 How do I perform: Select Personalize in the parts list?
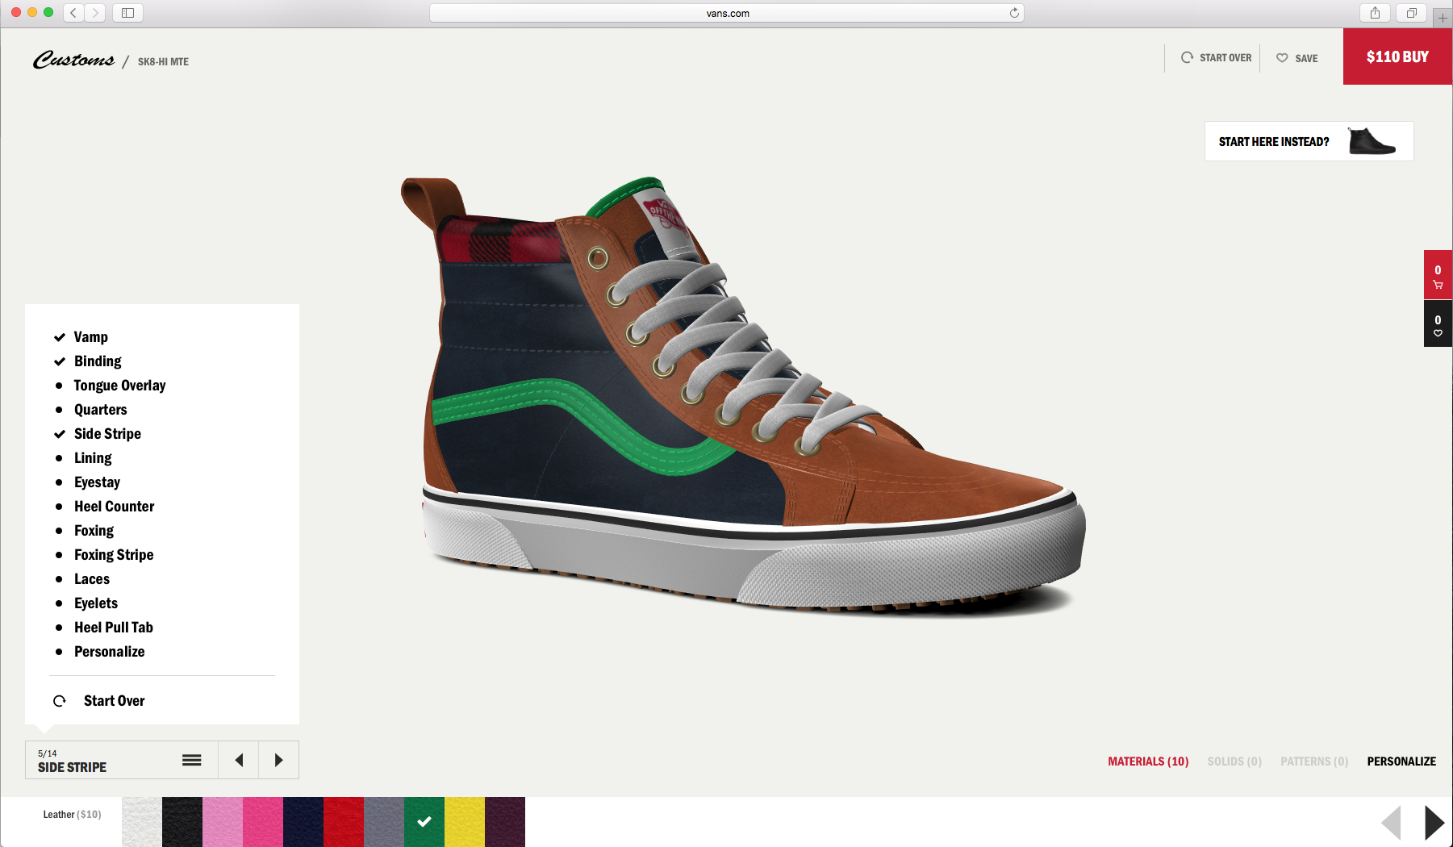click(x=109, y=652)
